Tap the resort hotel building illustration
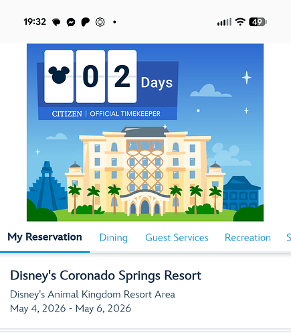The image size is (291, 335). click(145, 171)
